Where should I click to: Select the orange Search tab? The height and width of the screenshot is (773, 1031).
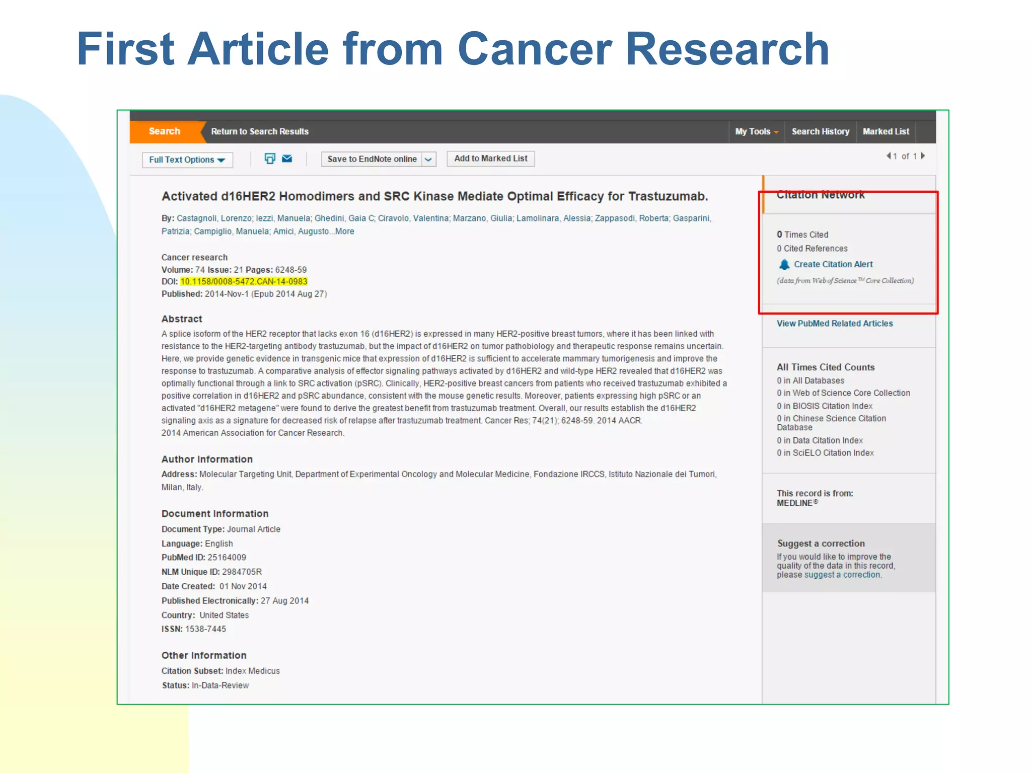click(165, 131)
